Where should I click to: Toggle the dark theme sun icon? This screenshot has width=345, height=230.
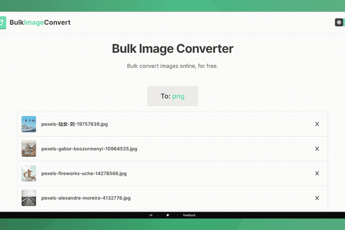click(x=339, y=22)
